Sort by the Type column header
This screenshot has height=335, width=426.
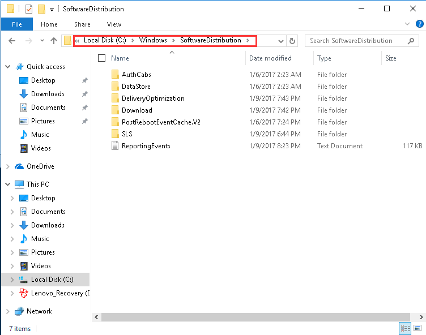pos(324,58)
